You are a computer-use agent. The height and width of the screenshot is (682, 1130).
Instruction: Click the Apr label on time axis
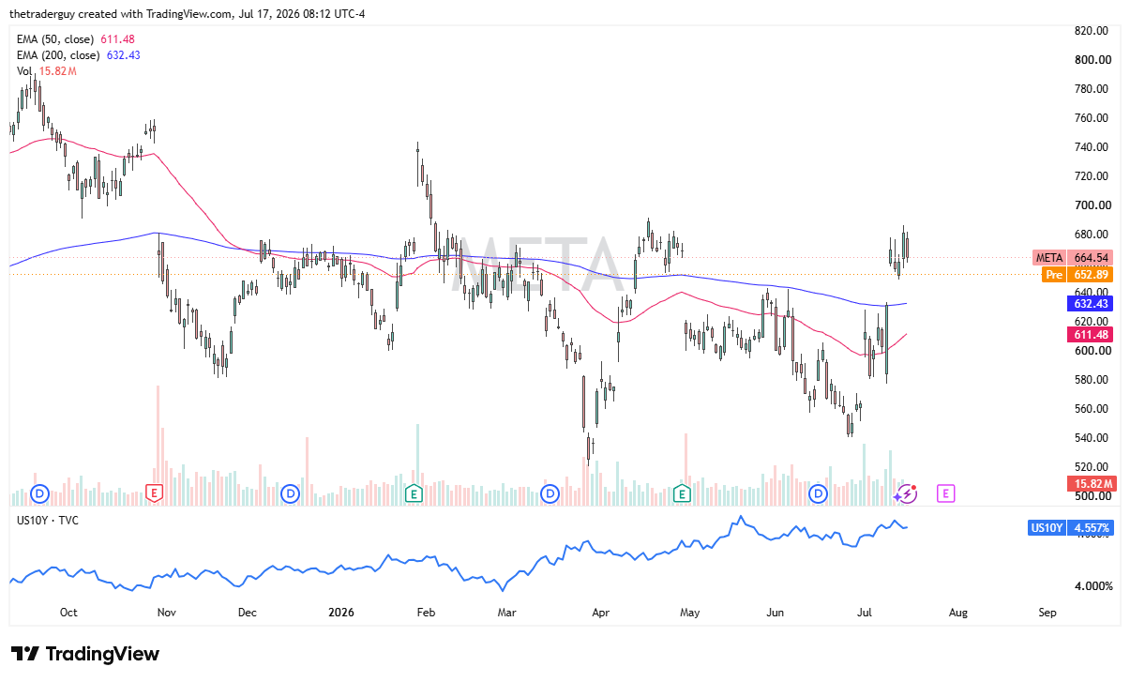601,613
